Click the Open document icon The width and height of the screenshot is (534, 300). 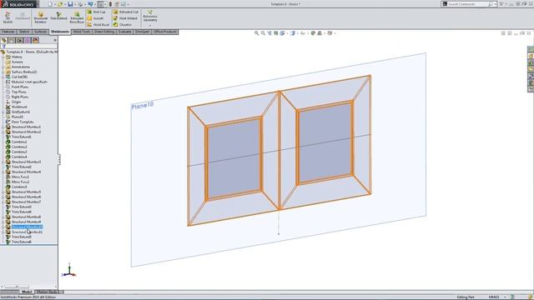click(x=60, y=4)
